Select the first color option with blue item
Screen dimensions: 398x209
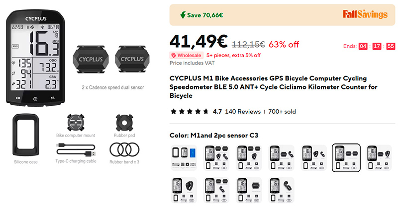[x=184, y=157]
